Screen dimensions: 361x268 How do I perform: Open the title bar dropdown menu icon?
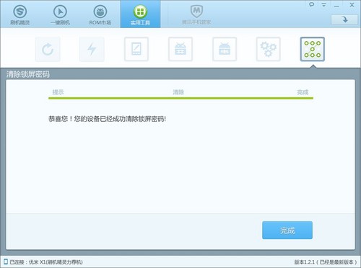tap(324, 4)
